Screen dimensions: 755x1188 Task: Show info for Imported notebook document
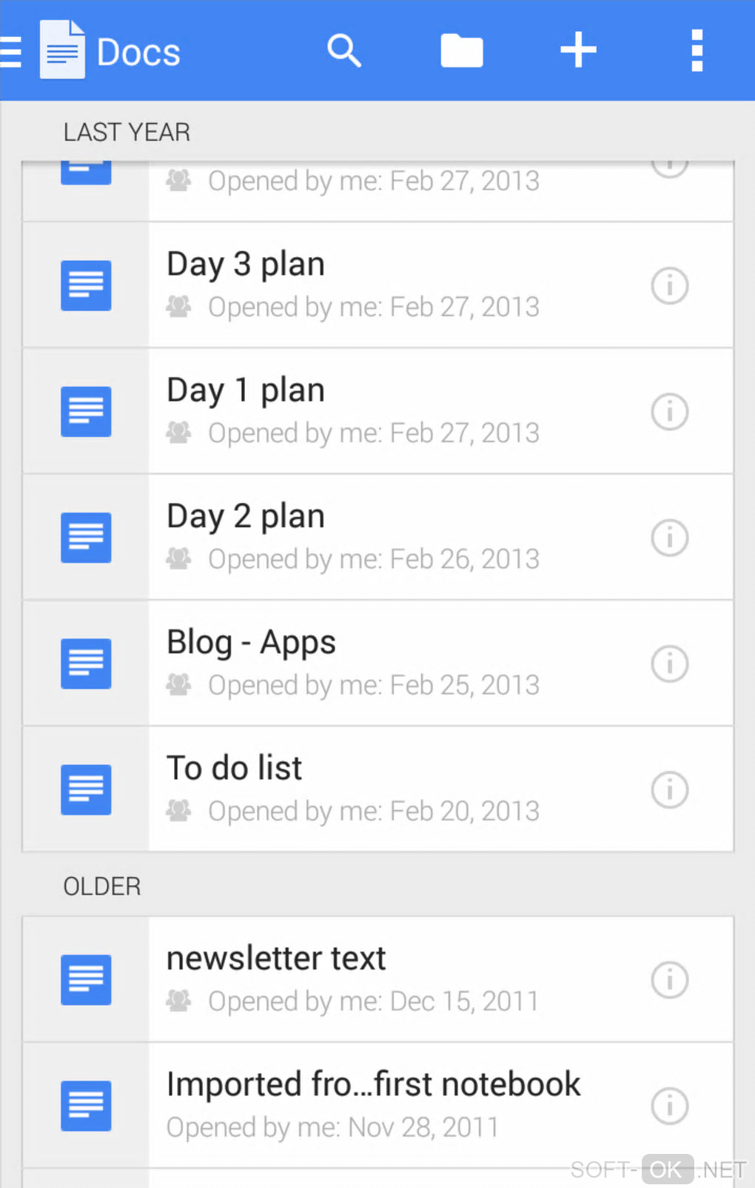pos(669,1106)
